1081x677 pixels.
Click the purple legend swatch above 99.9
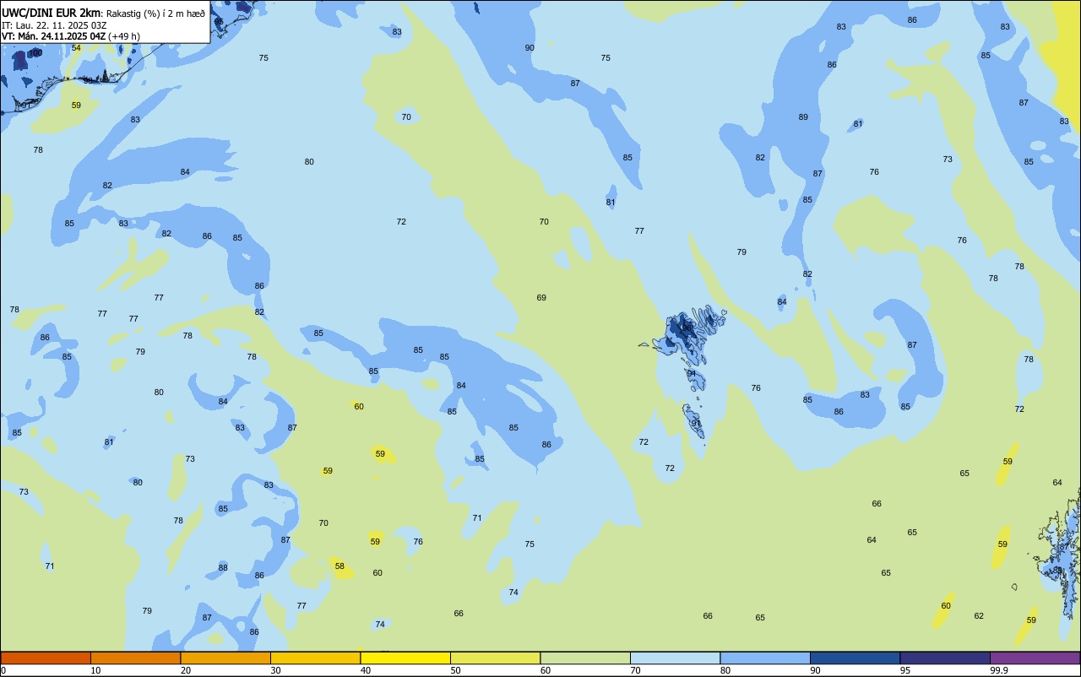[x=1035, y=658]
